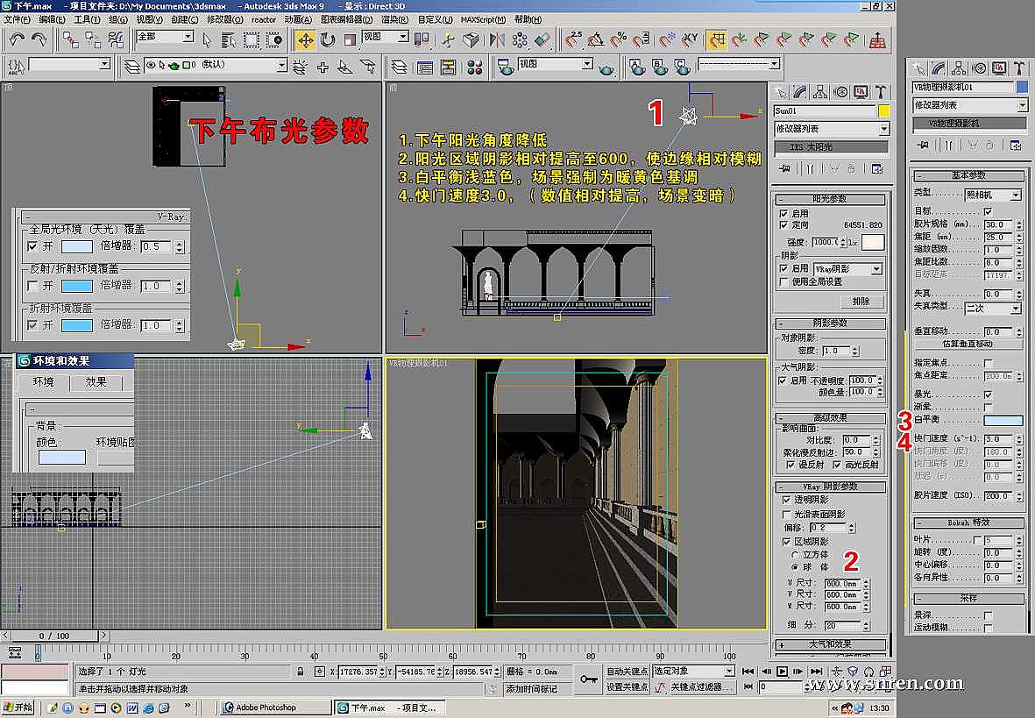
Task: Enable 光滑表面阴影 smooth surface shadows
Action: tap(786, 514)
